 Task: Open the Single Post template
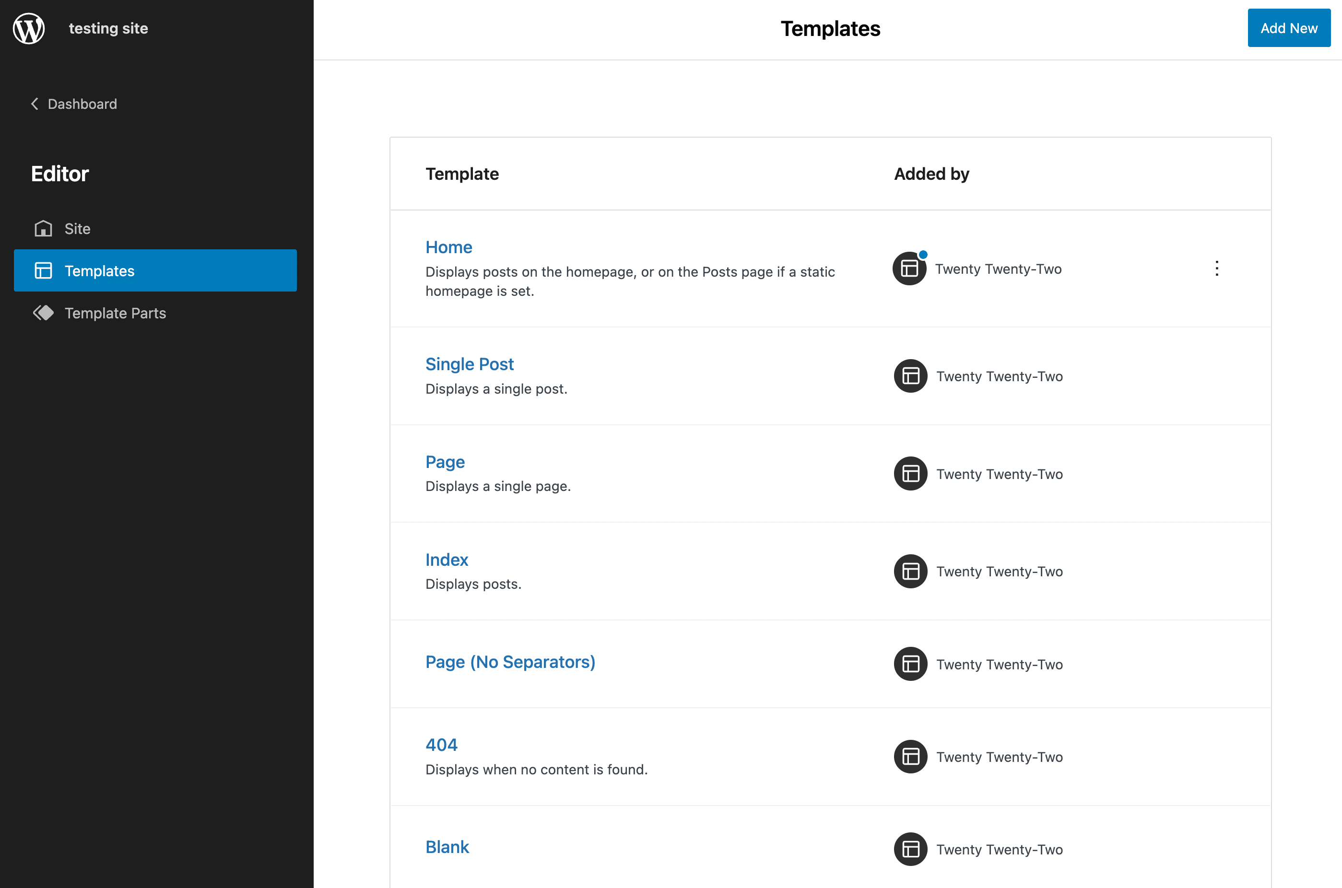(x=469, y=364)
